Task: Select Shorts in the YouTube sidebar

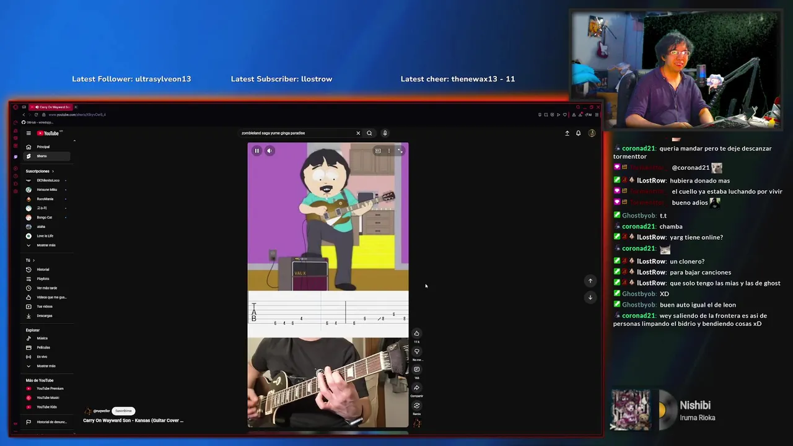Action: point(46,156)
